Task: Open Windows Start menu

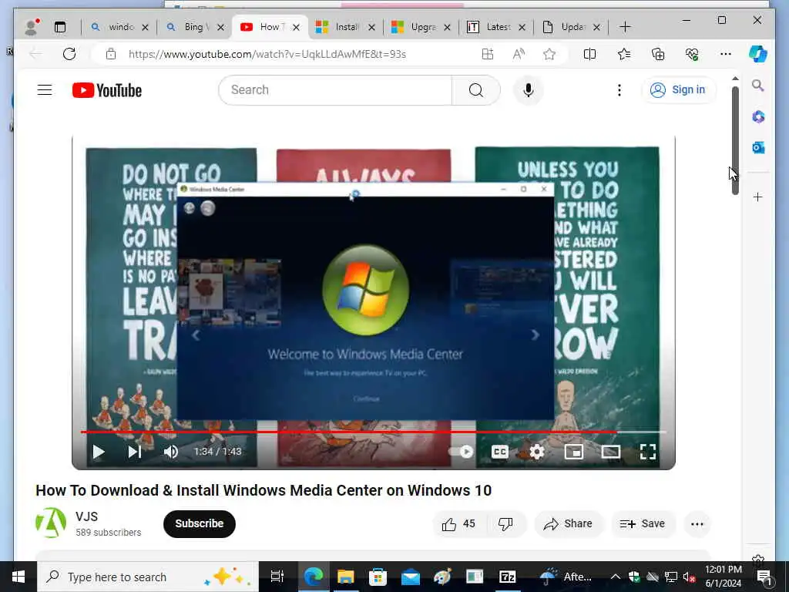Action: (18, 577)
